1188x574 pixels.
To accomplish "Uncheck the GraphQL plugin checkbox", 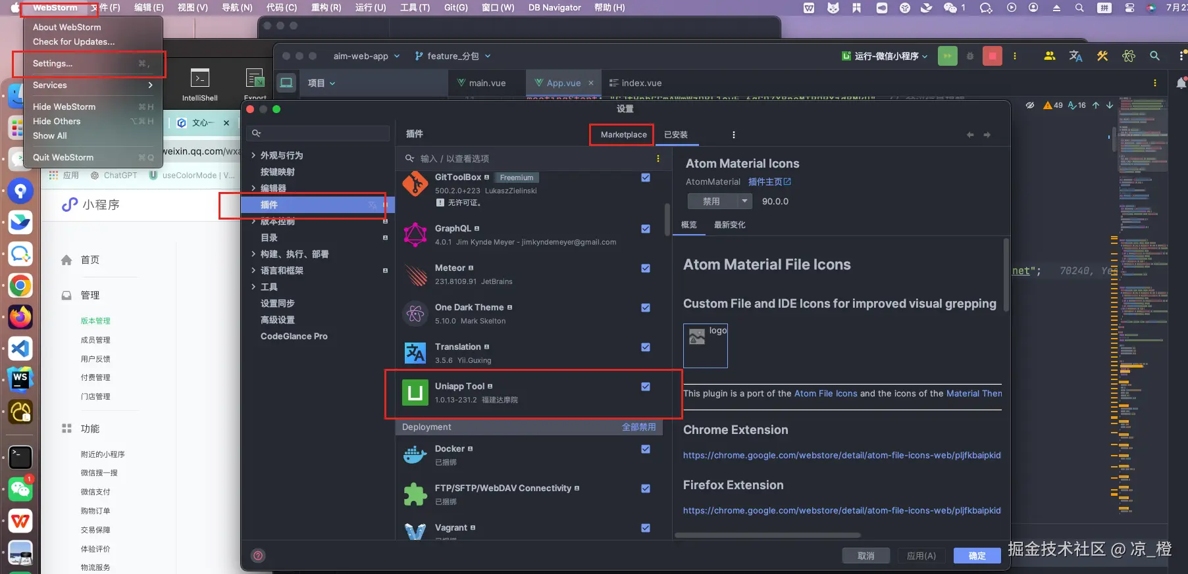I will tap(646, 229).
